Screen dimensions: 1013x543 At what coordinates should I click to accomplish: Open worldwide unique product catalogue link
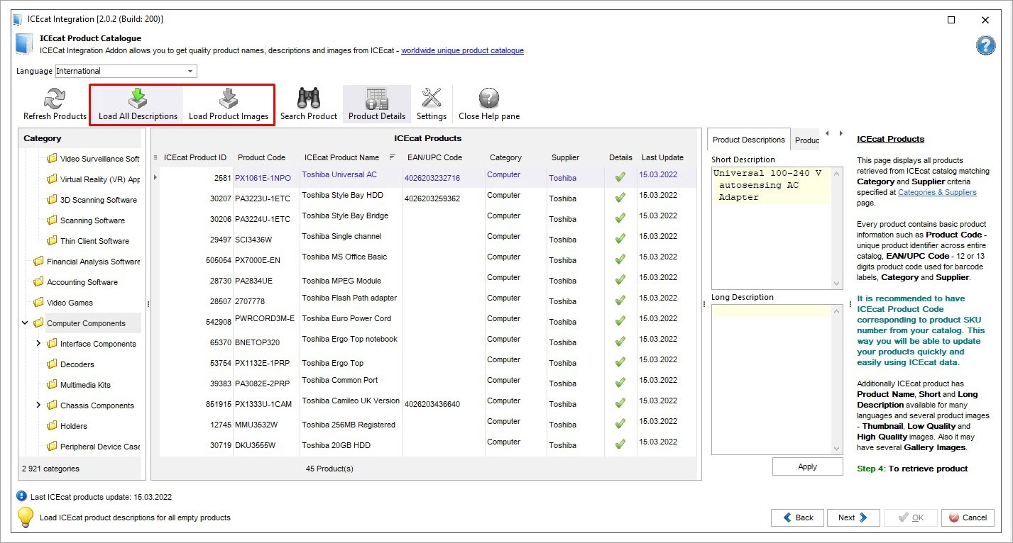(462, 50)
